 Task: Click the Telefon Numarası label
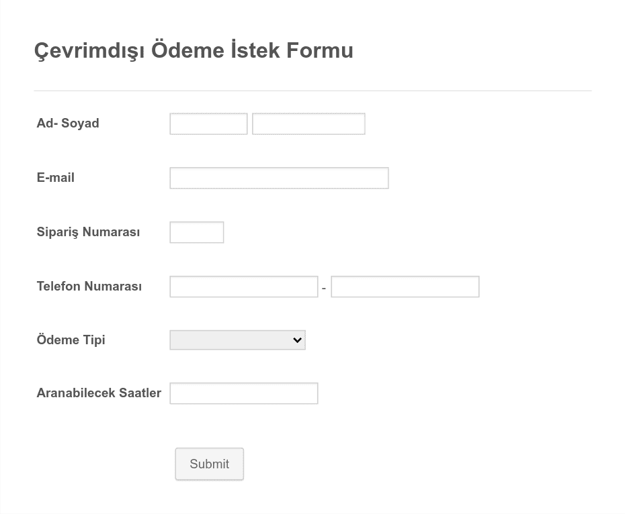pos(89,287)
